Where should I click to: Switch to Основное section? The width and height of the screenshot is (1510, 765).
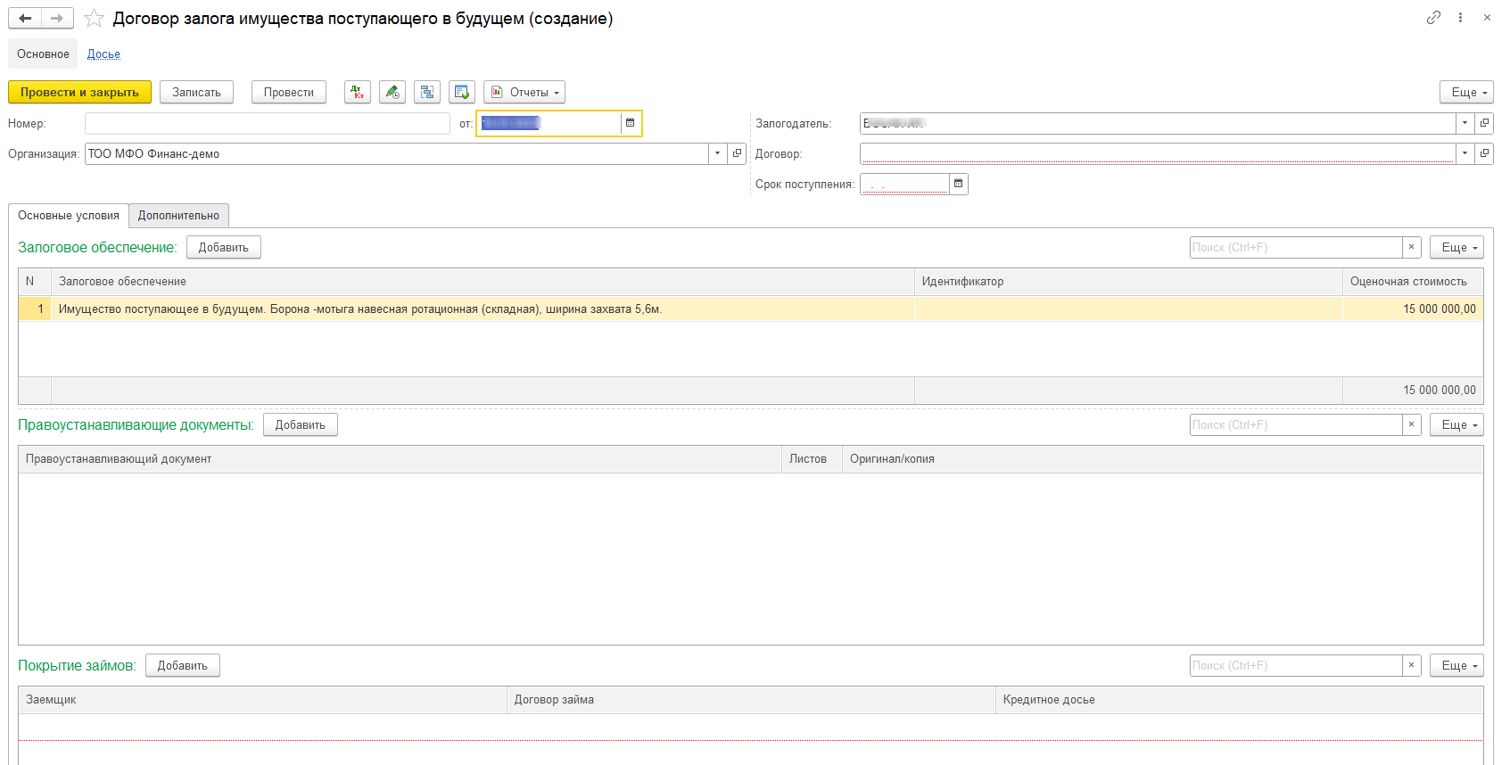click(x=43, y=53)
